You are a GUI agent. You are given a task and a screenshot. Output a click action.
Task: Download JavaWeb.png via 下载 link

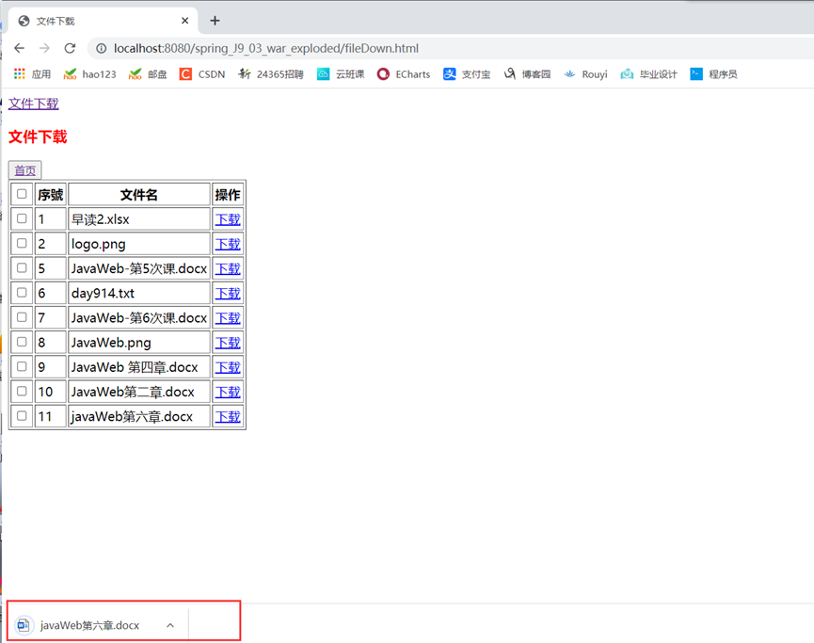pyautogui.click(x=228, y=343)
